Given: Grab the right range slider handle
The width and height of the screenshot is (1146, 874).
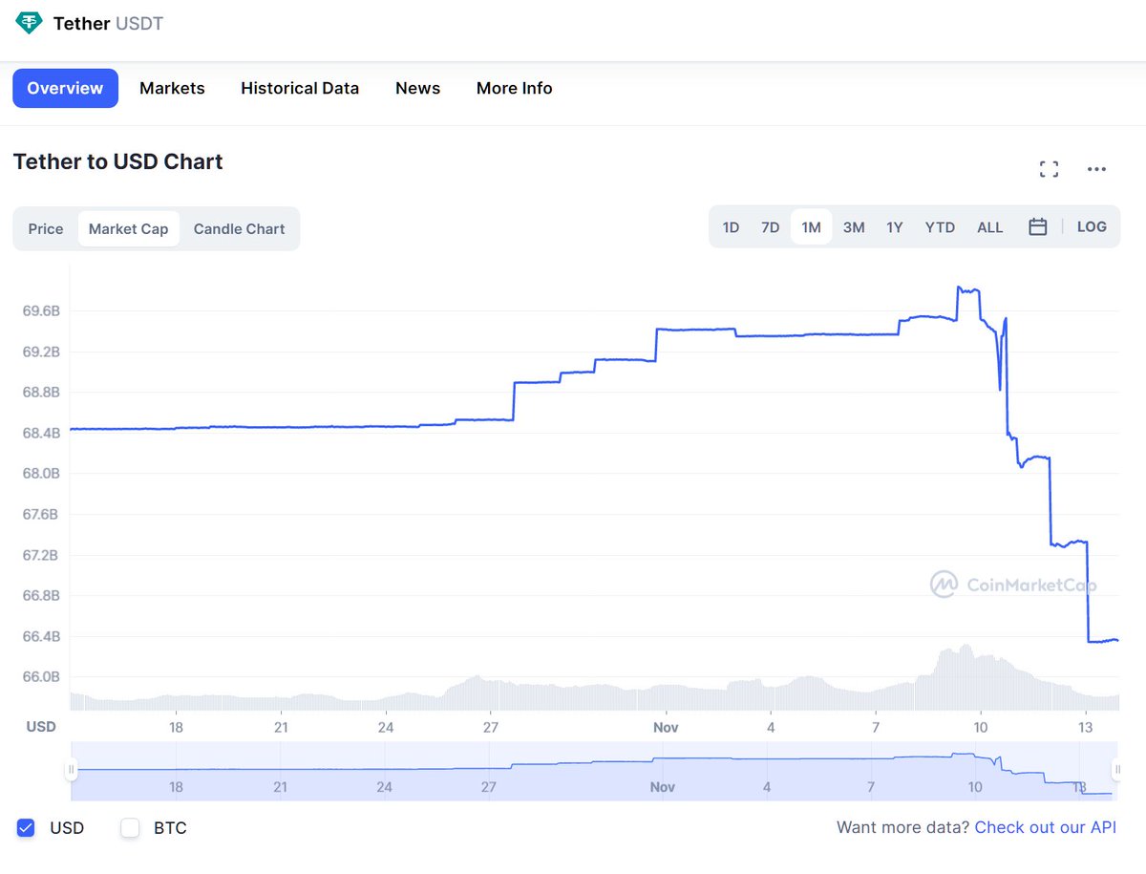Looking at the screenshot, I should click(1116, 769).
